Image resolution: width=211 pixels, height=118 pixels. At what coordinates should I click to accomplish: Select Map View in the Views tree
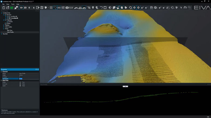tap(10, 30)
